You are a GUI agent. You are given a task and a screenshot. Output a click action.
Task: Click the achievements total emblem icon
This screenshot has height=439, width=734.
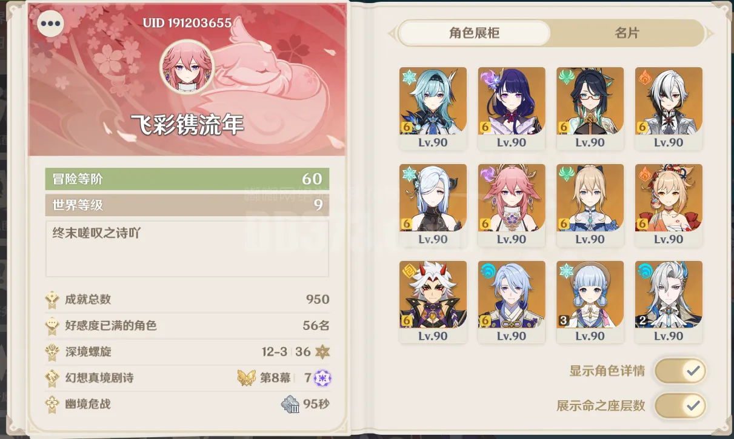(x=53, y=299)
